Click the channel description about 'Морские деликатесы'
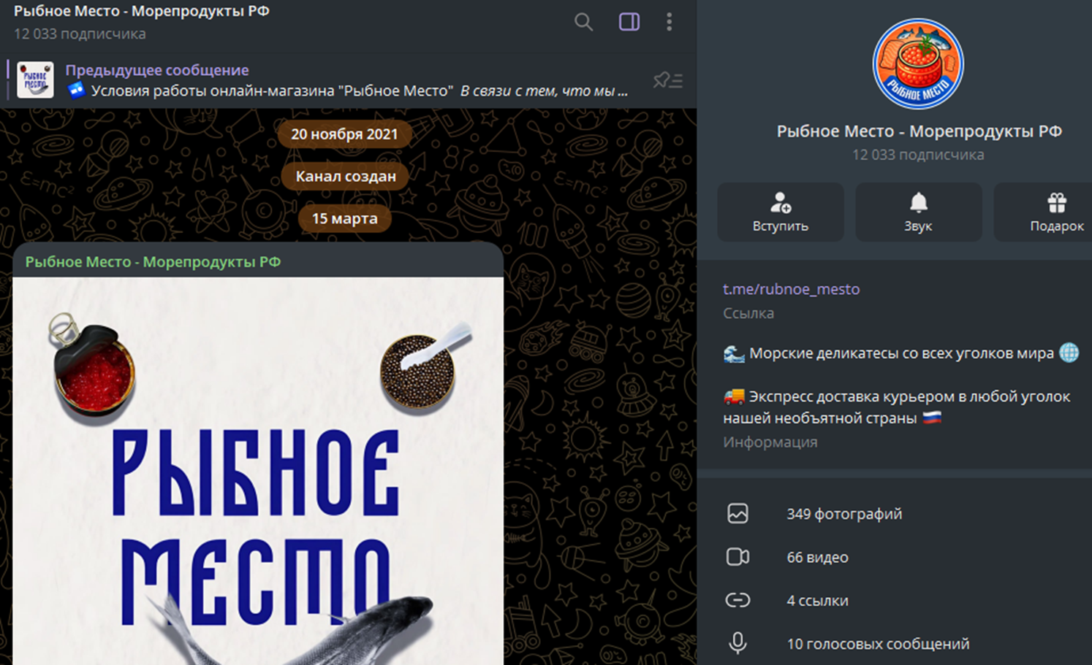 tap(900, 353)
